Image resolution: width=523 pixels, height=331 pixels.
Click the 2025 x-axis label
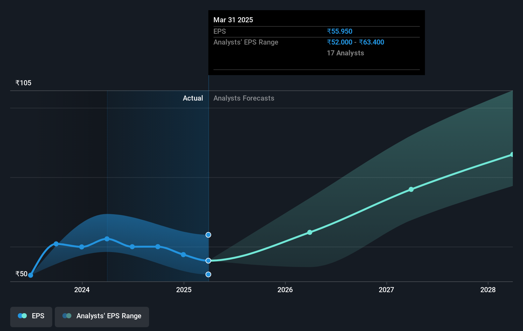pos(184,290)
